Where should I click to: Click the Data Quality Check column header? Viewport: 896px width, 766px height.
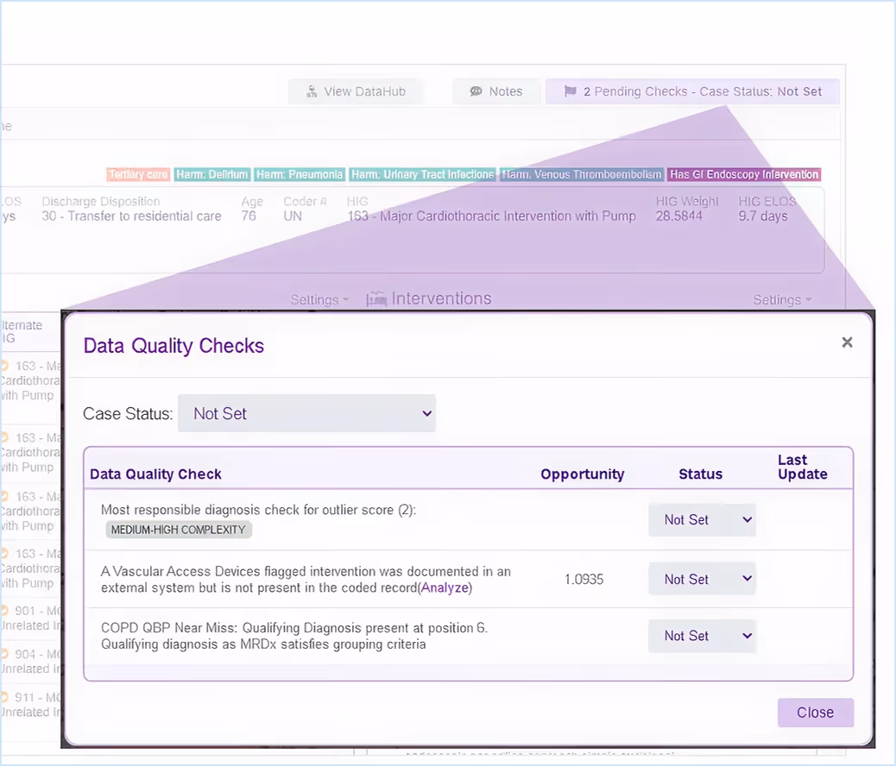click(x=155, y=474)
